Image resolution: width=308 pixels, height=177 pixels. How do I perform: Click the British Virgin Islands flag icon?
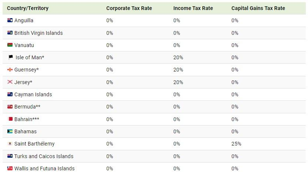[10, 33]
